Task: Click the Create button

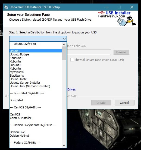Action: [x=101, y=103]
